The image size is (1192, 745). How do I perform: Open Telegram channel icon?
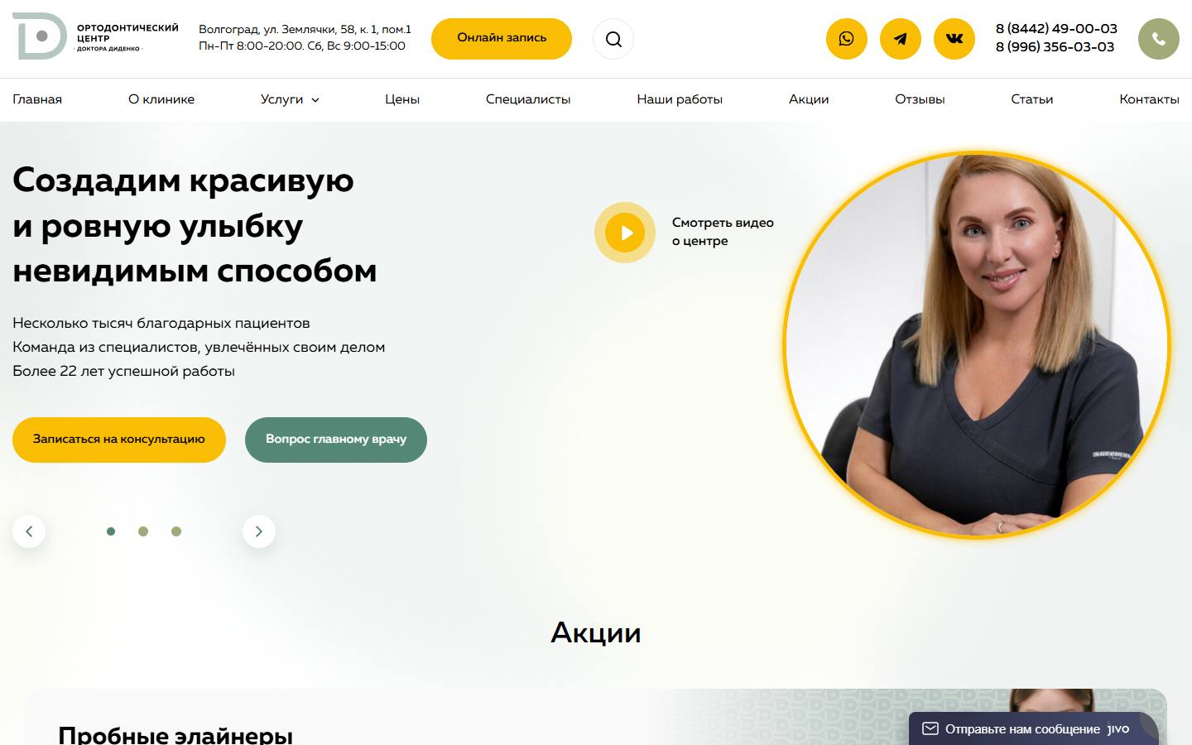tap(900, 39)
